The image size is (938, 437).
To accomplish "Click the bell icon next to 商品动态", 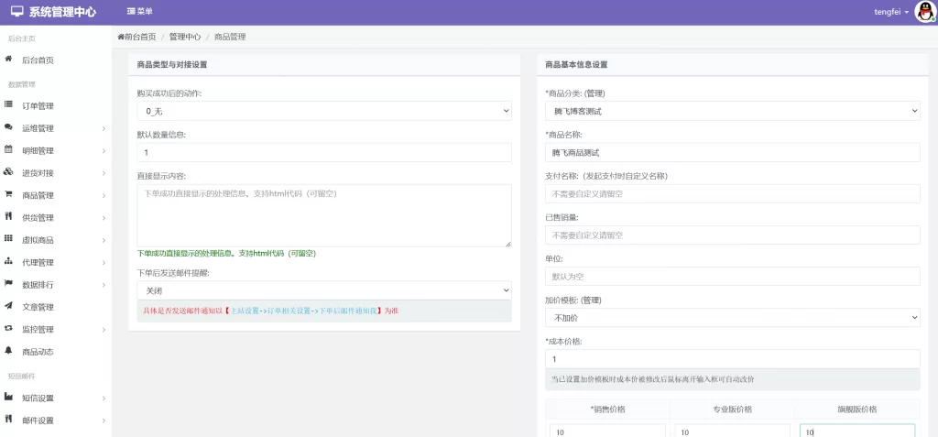I will 8,351.
